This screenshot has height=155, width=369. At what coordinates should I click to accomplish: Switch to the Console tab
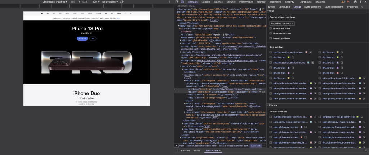coord(206,2)
